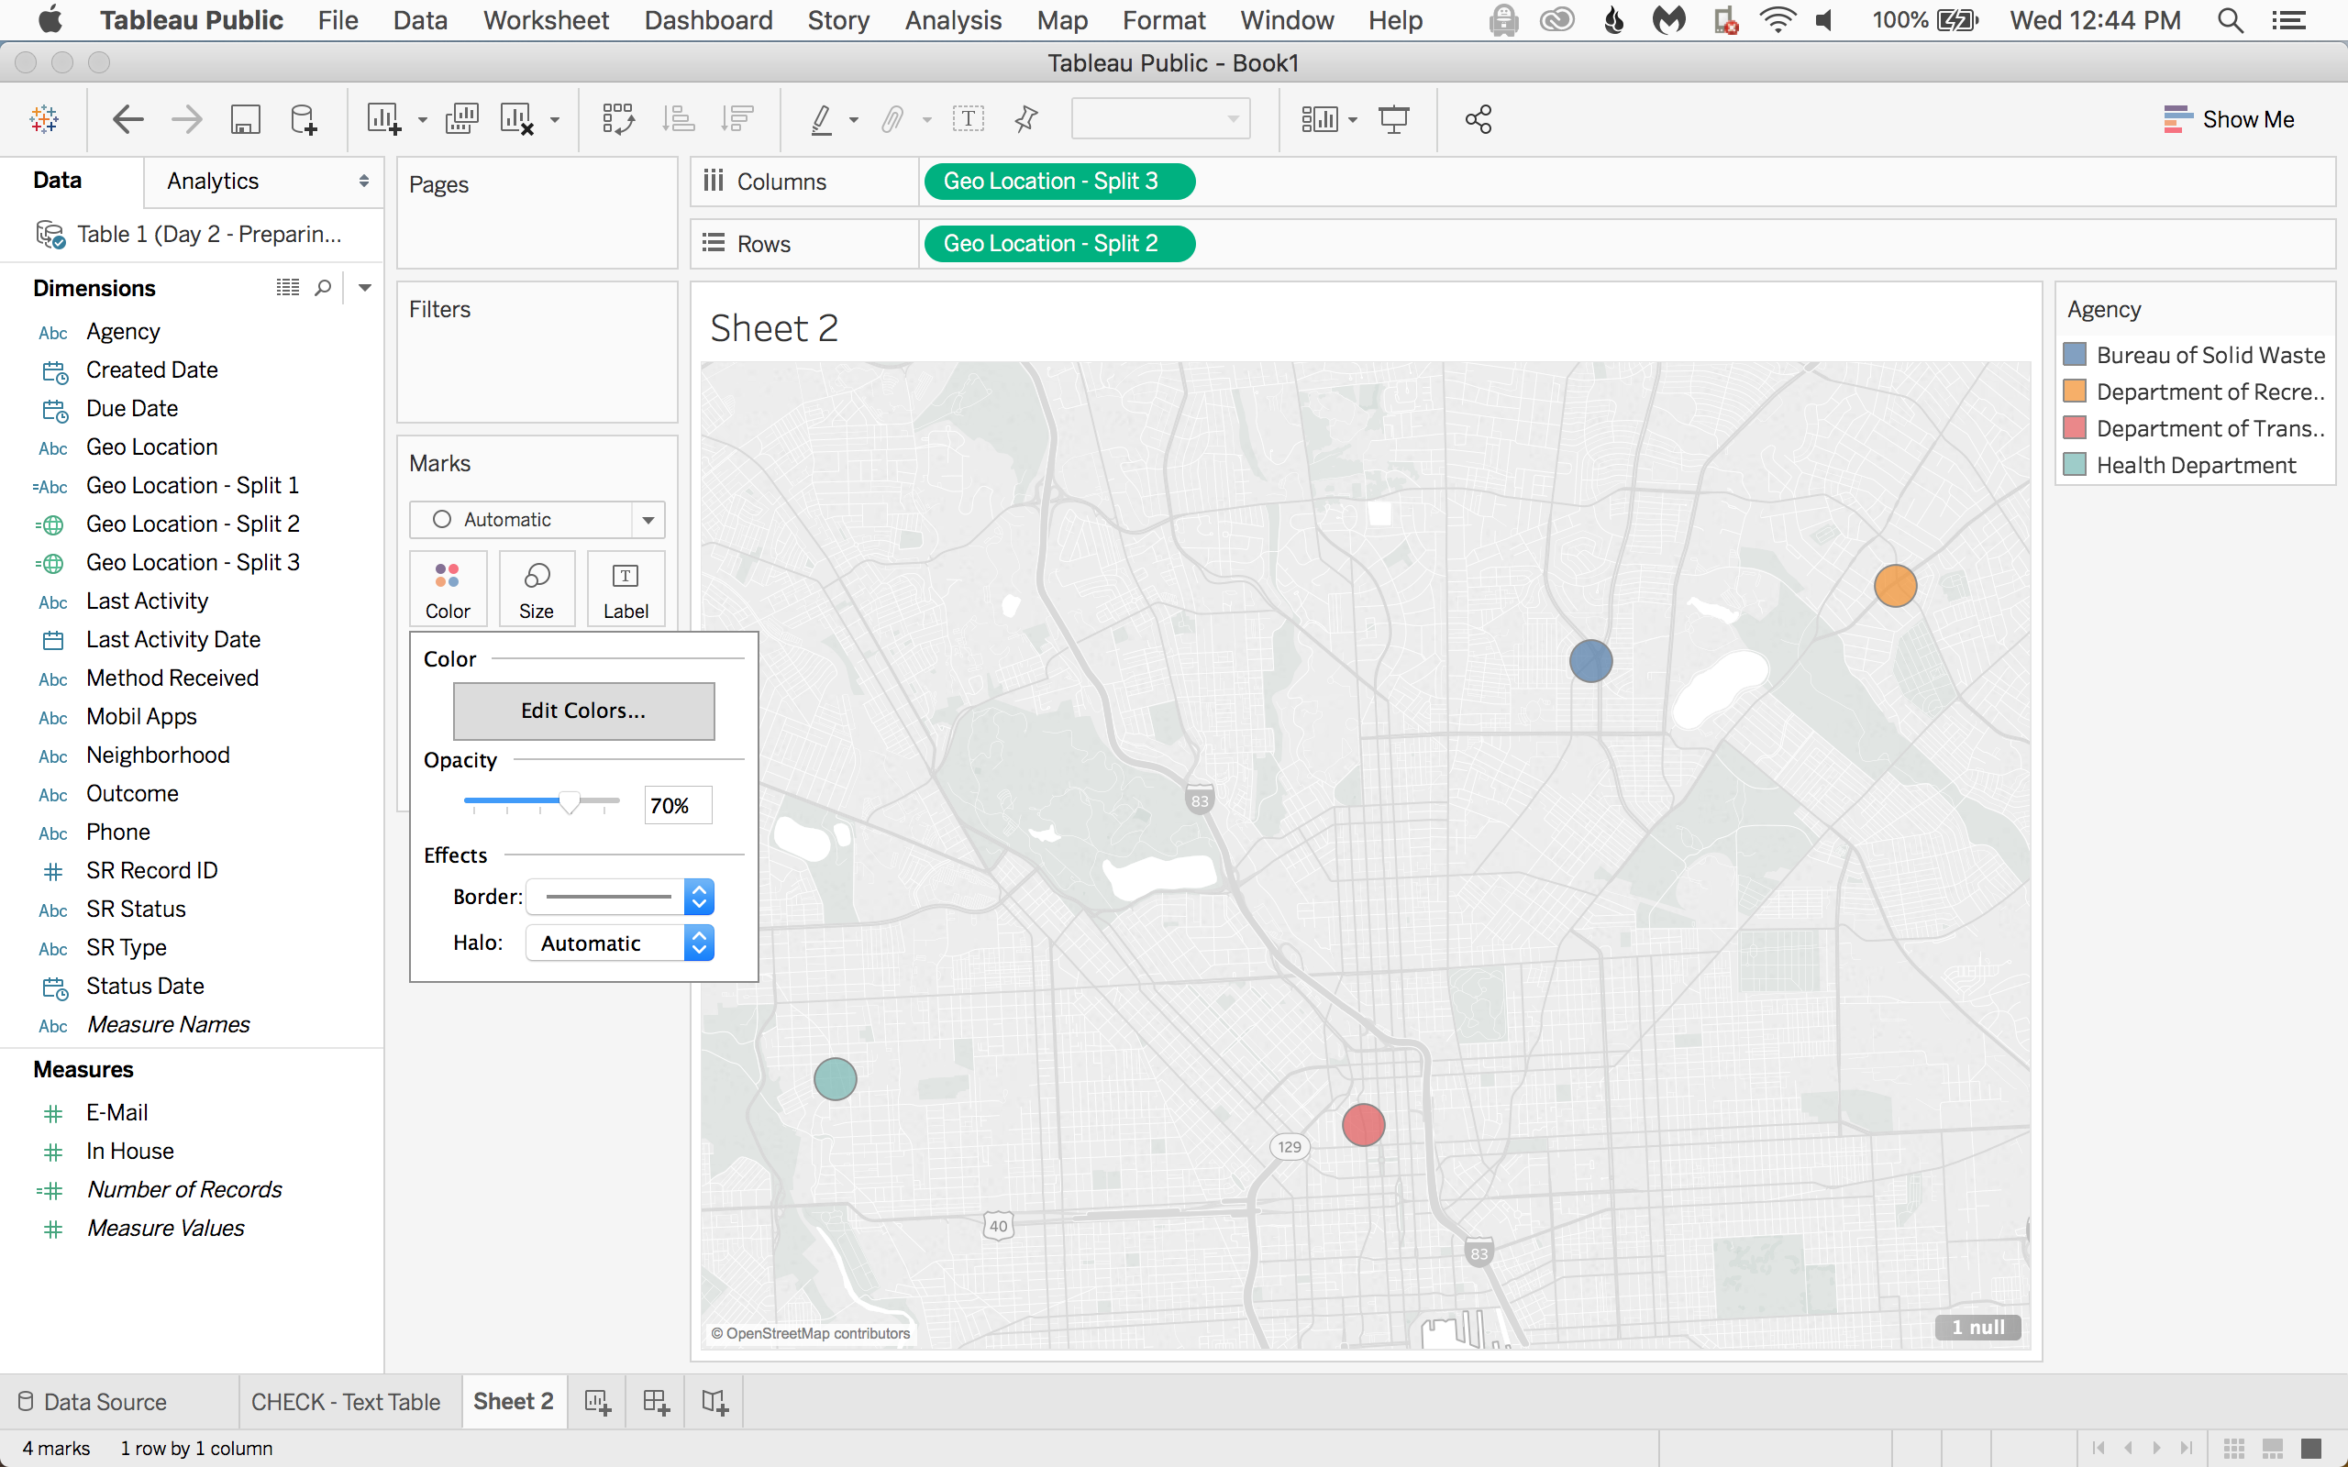The width and height of the screenshot is (2348, 1467).
Task: Add new worksheet tab icon
Action: click(x=598, y=1402)
